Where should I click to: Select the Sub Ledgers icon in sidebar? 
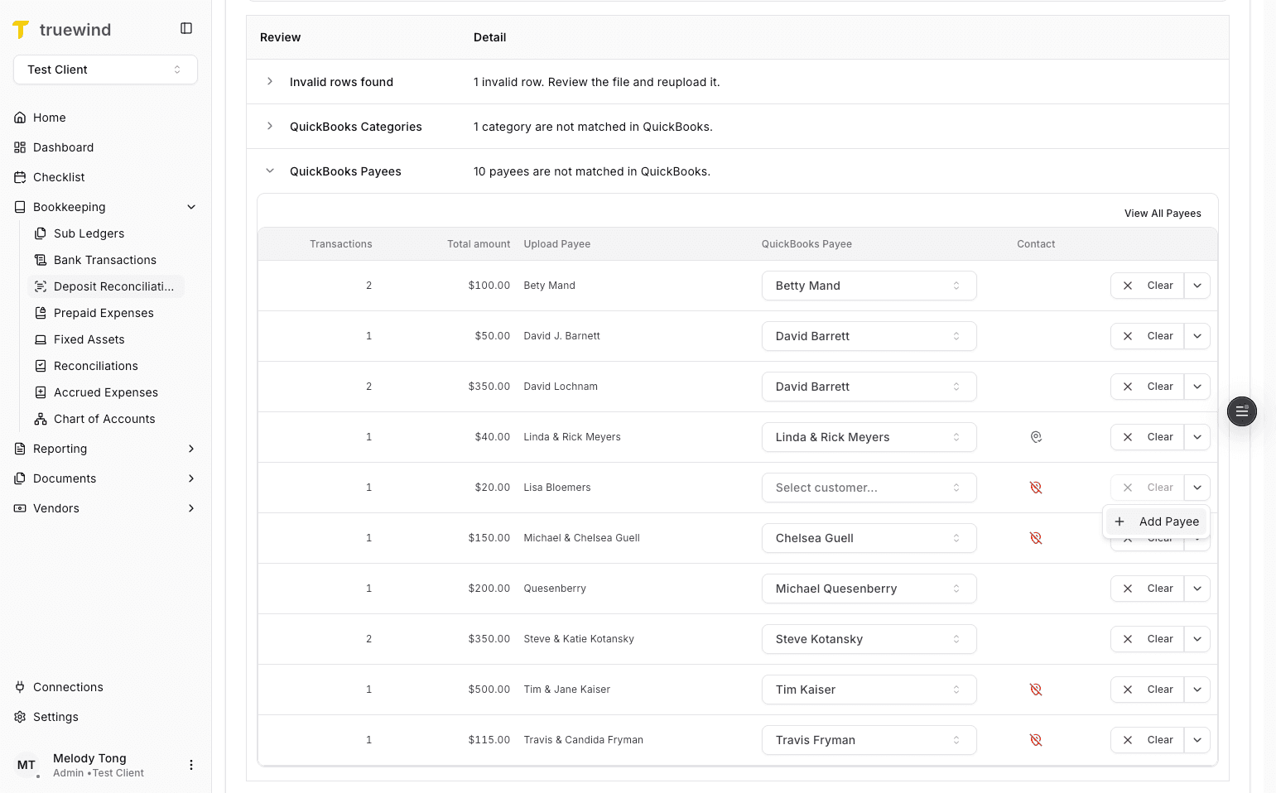(40, 233)
